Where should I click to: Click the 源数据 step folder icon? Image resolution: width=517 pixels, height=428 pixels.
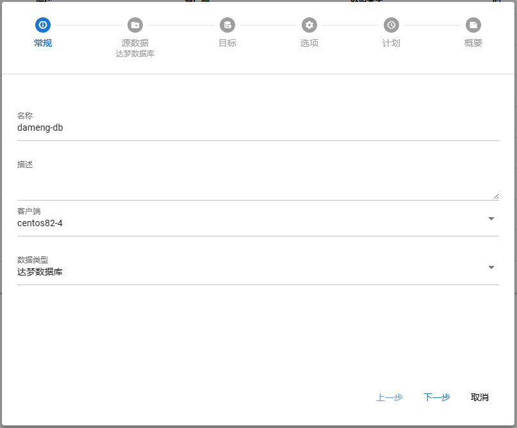pyautogui.click(x=135, y=25)
